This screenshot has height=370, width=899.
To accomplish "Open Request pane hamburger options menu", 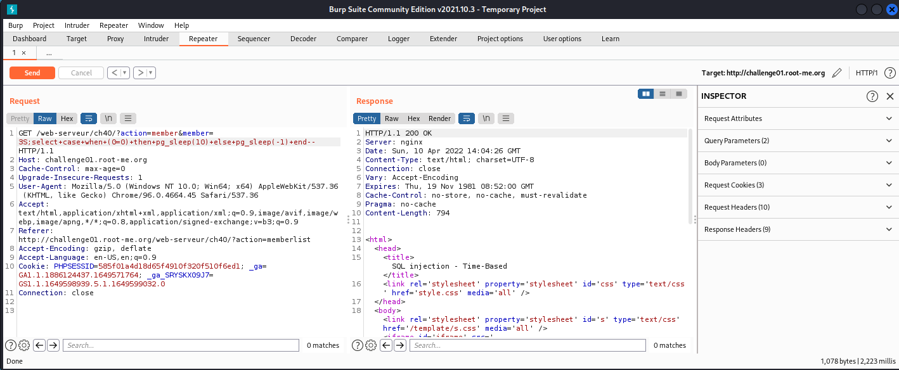I will 128,118.
